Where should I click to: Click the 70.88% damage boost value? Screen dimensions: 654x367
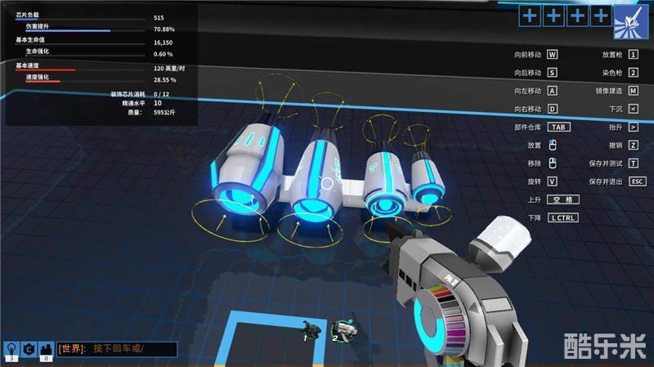click(164, 29)
